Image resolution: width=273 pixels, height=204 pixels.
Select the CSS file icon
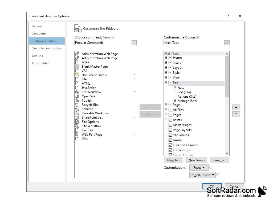[x=77, y=71]
